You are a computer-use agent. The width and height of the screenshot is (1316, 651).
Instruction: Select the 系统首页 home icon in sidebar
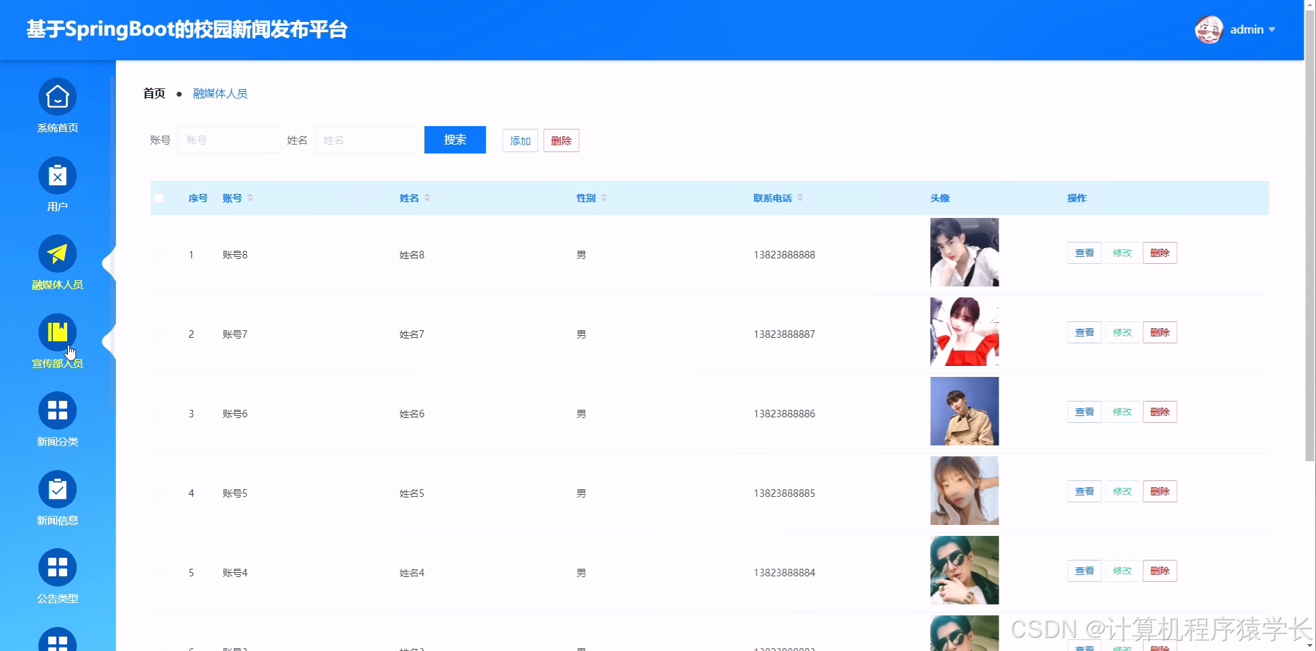(x=57, y=98)
